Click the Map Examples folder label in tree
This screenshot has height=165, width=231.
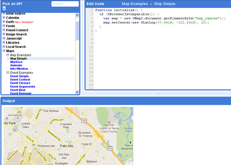pyautogui.click(x=21, y=55)
